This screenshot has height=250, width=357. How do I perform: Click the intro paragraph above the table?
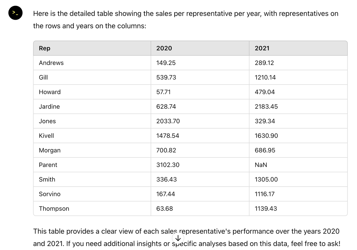(185, 20)
